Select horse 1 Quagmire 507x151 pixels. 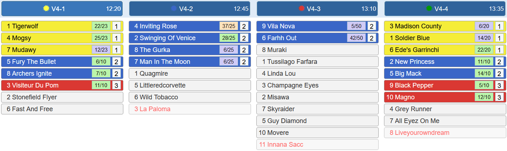pyautogui.click(x=190, y=74)
